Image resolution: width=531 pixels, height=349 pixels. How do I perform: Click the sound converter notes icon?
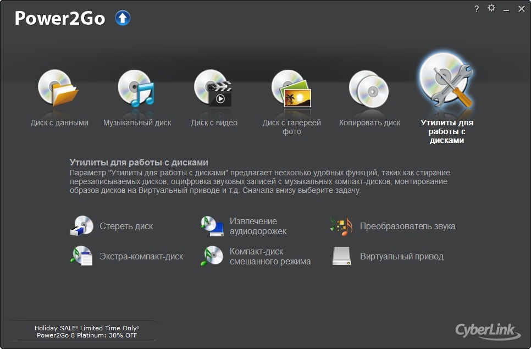click(341, 226)
